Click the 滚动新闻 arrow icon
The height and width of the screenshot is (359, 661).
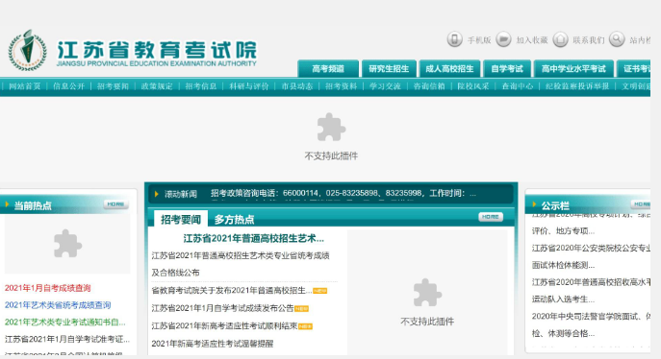click(x=157, y=194)
